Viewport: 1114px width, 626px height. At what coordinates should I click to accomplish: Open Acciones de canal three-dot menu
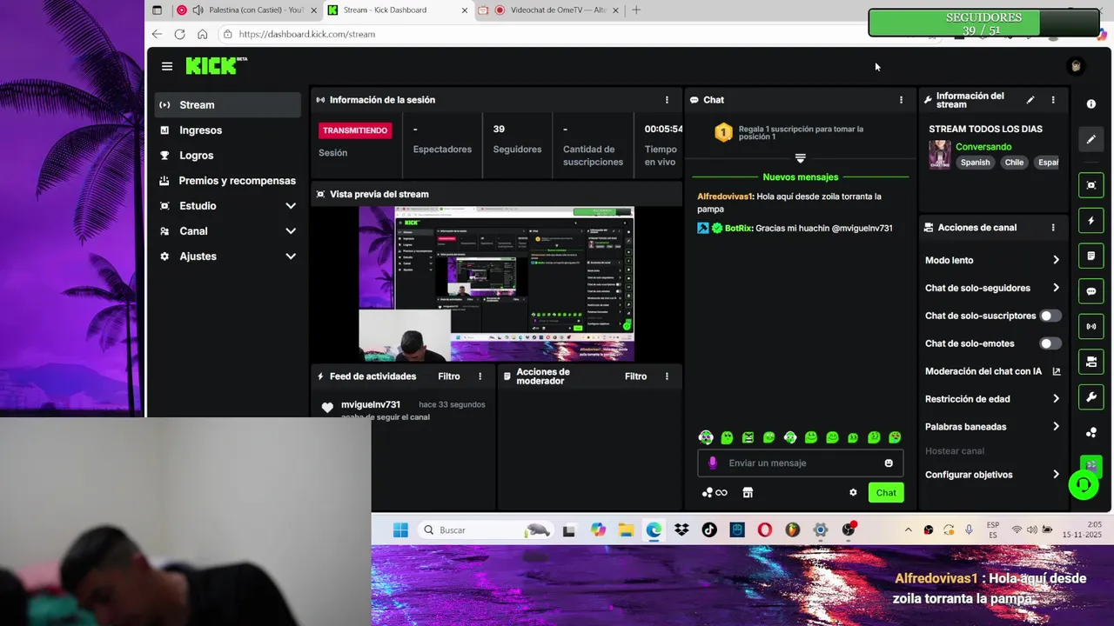pos(1053,228)
